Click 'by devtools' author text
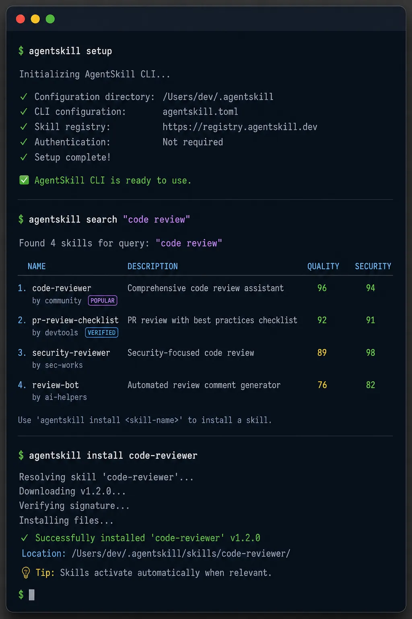Image resolution: width=412 pixels, height=619 pixels. click(55, 332)
